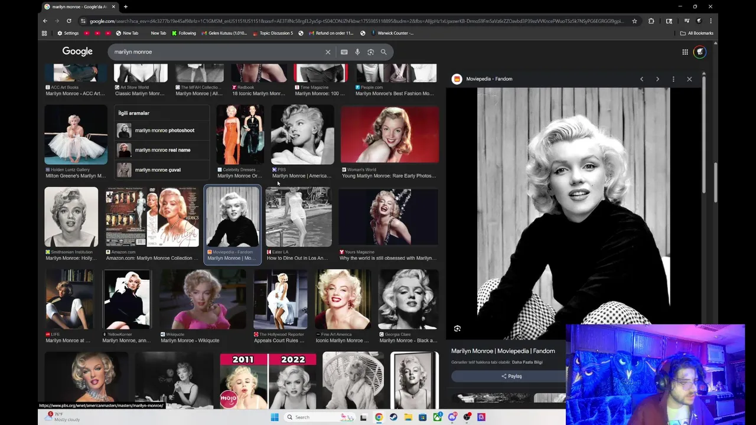Open Task View from the taskbar
Viewport: 756px width, 425px height.
[364, 417]
